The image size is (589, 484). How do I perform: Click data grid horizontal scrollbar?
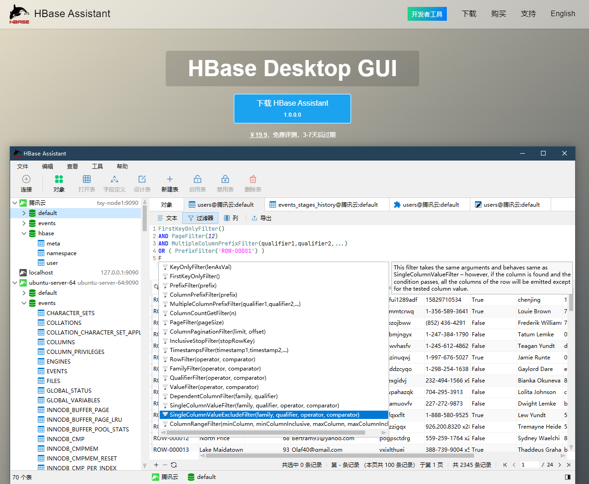pos(340,456)
